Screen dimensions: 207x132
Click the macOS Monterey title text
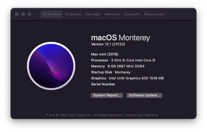coord(120,38)
